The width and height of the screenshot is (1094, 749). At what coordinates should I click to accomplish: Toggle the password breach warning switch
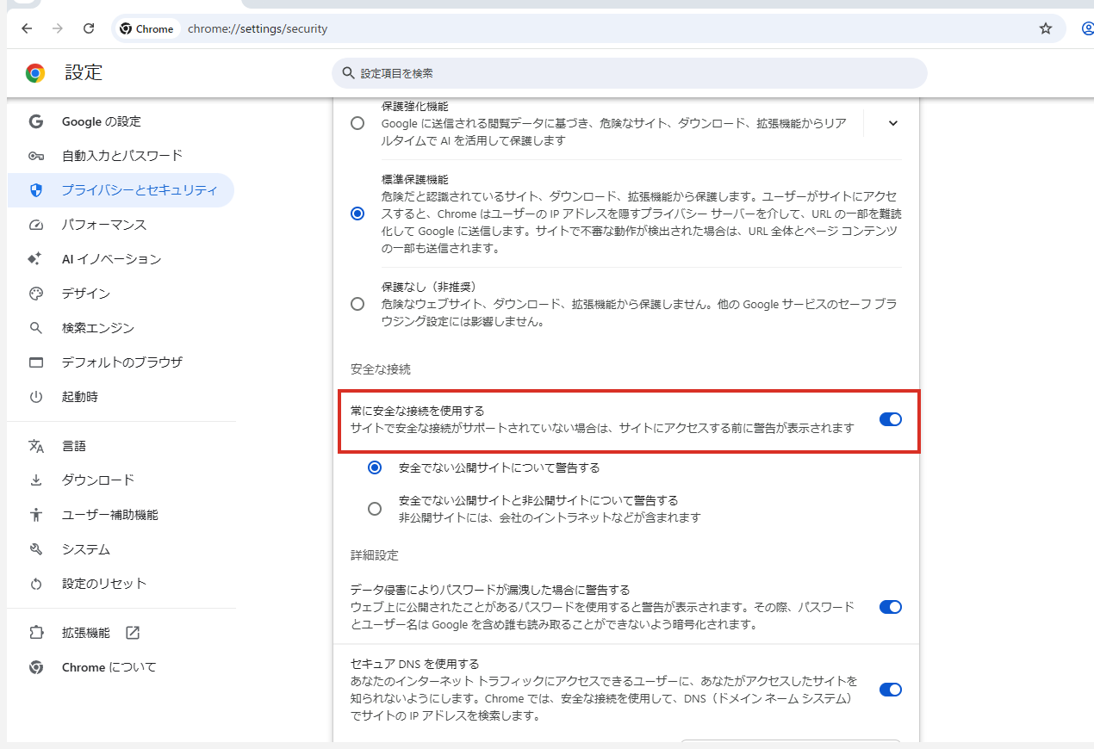coord(890,607)
